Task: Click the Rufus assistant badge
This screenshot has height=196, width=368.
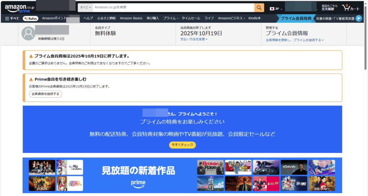Action: [31, 18]
